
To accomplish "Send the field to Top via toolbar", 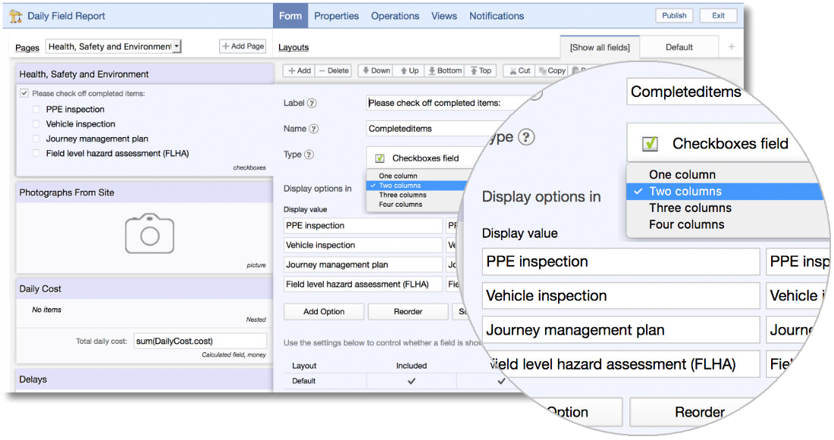I will coord(480,70).
